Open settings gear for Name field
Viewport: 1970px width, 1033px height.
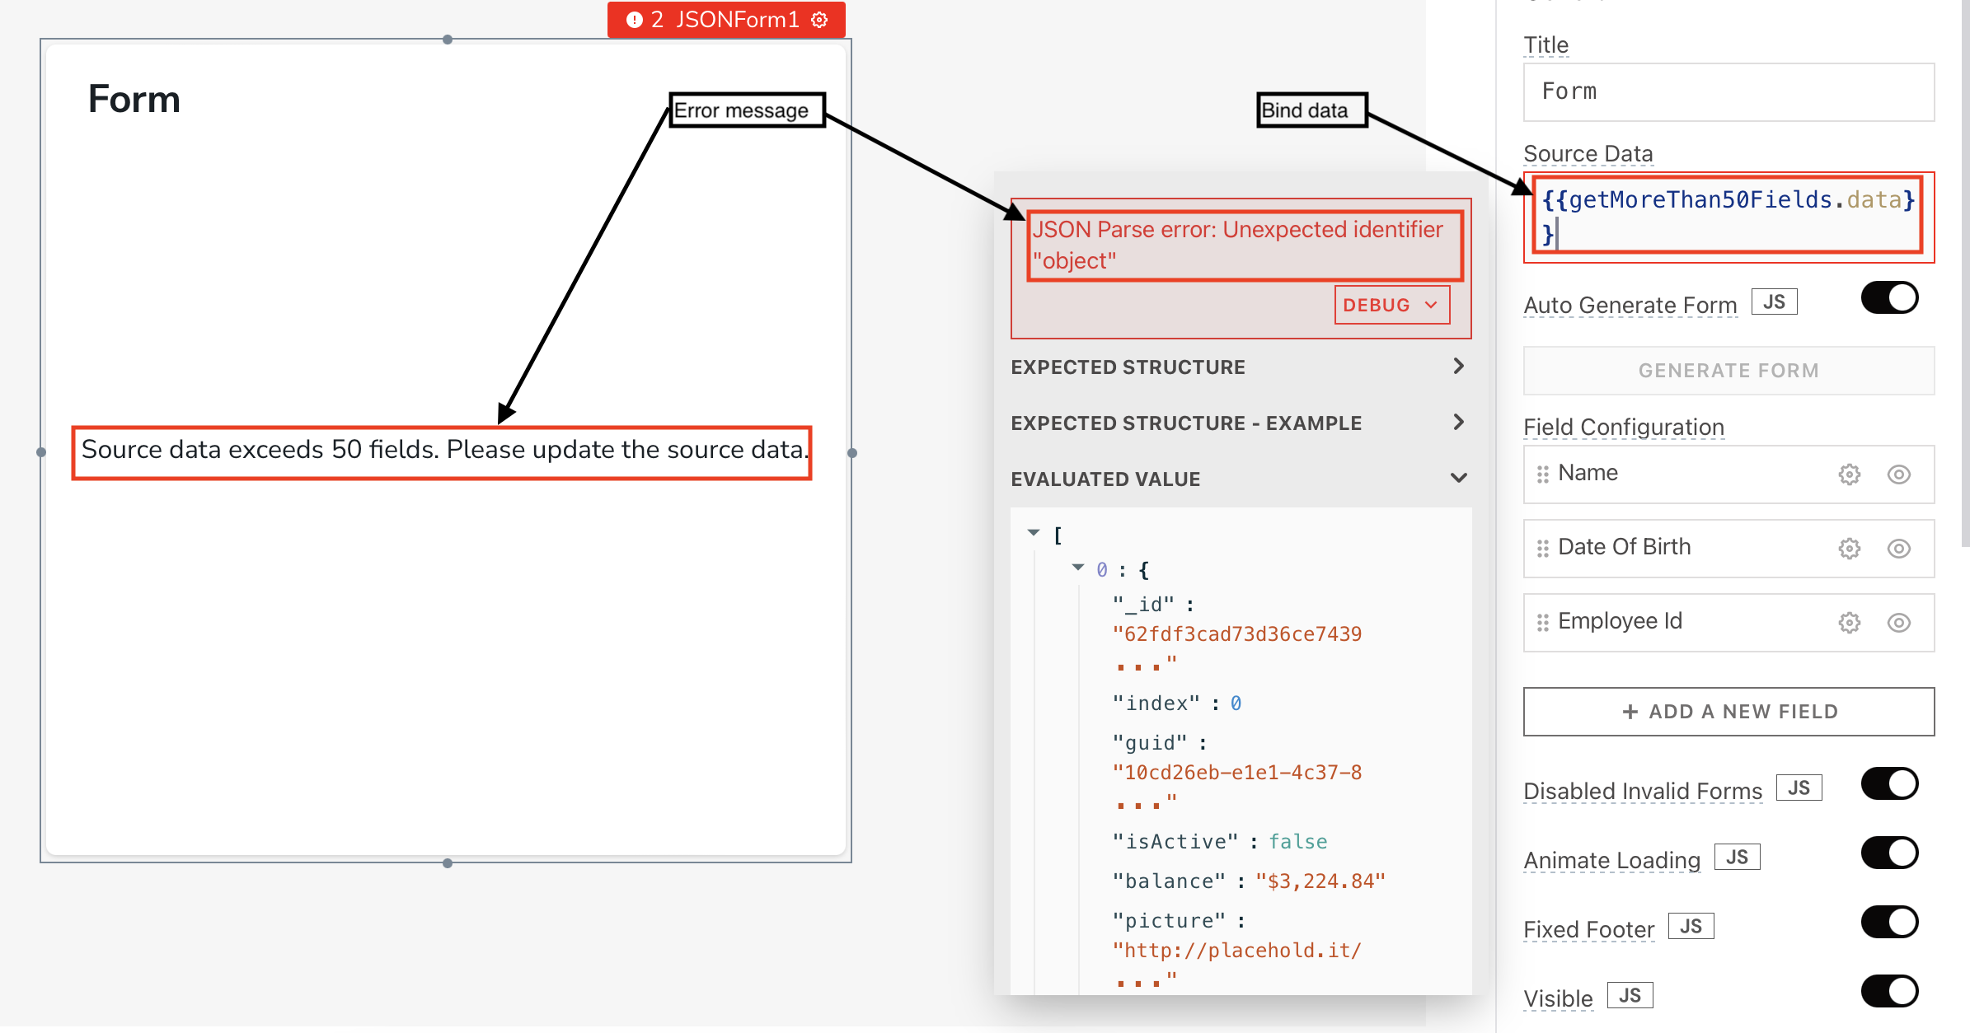click(x=1849, y=474)
